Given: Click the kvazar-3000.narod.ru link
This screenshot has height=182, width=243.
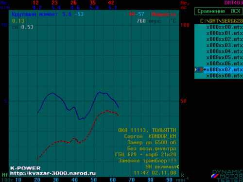Looking at the screenshot, I should click(53, 173).
